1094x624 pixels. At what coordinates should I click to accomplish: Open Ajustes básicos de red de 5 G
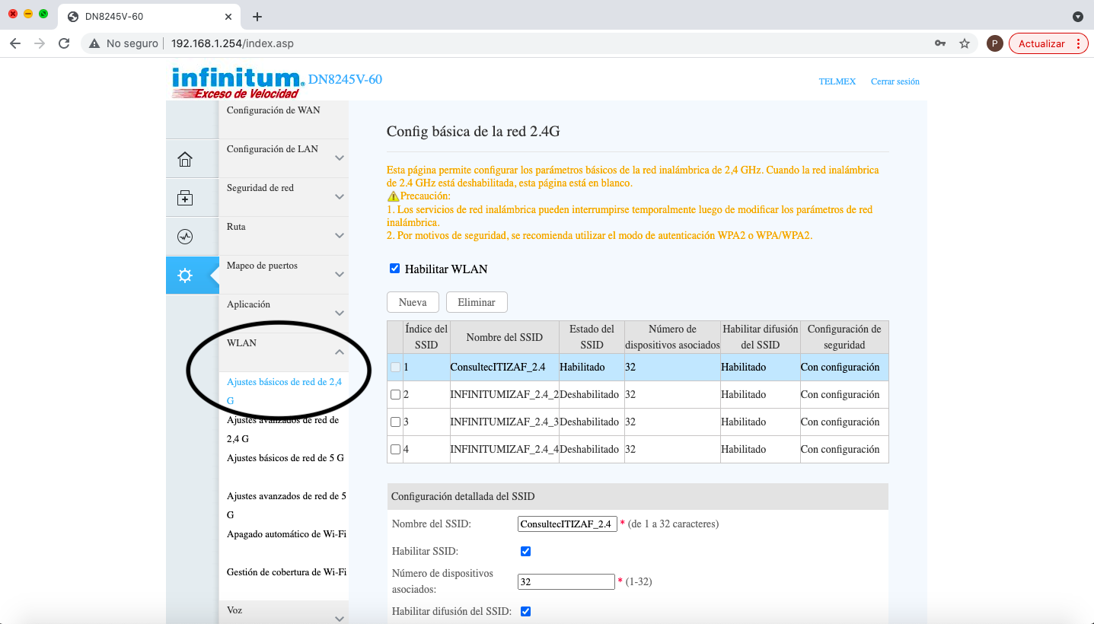coord(285,458)
